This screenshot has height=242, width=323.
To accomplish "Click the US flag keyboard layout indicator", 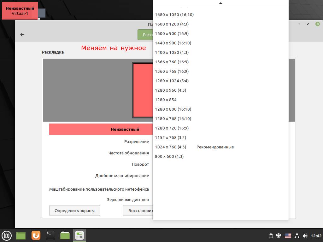I will (x=288, y=236).
